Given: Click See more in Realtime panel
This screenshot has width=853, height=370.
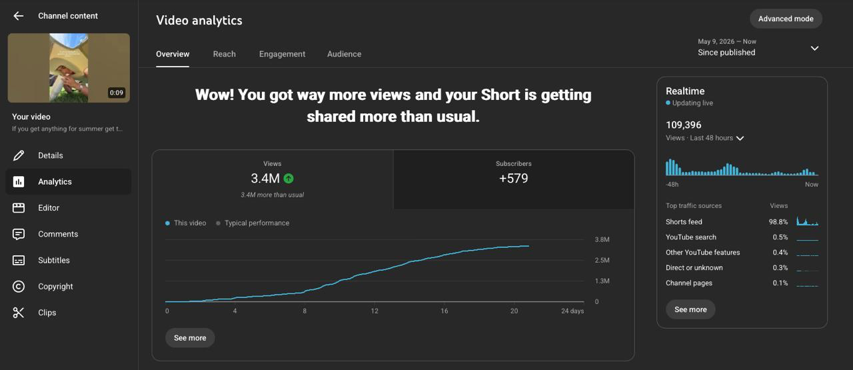Looking at the screenshot, I should coord(690,309).
